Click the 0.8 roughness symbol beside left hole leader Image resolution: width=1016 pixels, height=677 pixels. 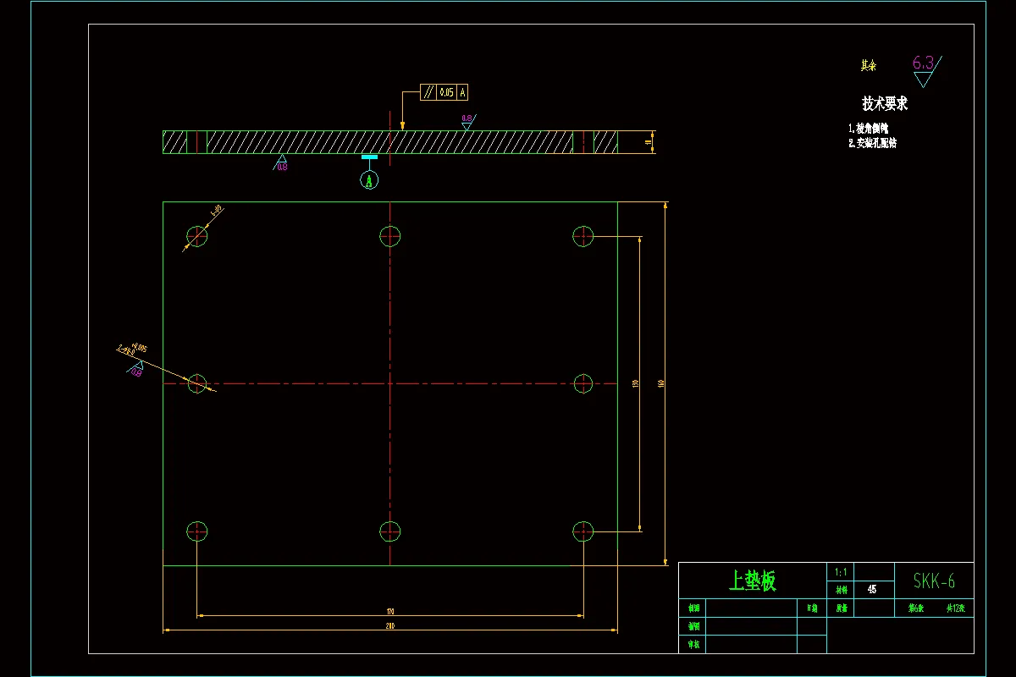[x=135, y=371]
